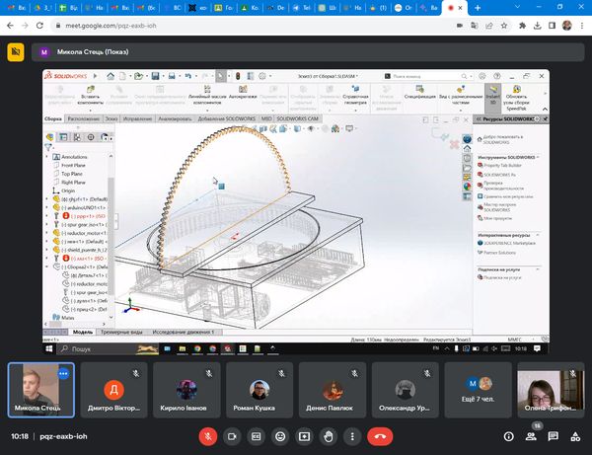Image resolution: width=592 pixels, height=455 pixels.
Task: Click the browser address bar URL
Action: [118, 25]
